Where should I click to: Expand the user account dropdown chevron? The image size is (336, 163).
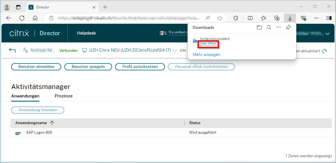pos(327,34)
